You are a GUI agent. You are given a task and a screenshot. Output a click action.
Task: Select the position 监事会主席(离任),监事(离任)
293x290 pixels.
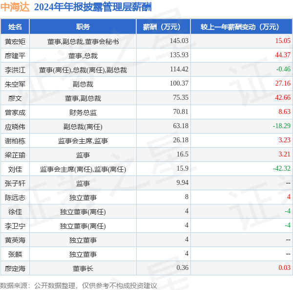83,169
